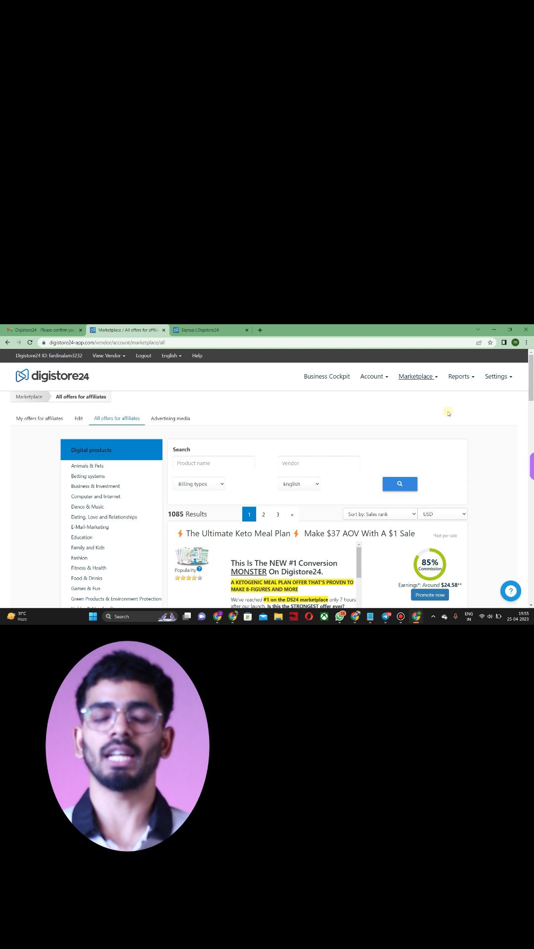Click the Product name search field
534x949 pixels.
214,463
